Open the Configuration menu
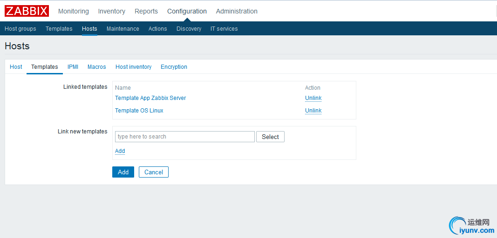Image resolution: width=497 pixels, height=238 pixels. tap(187, 12)
